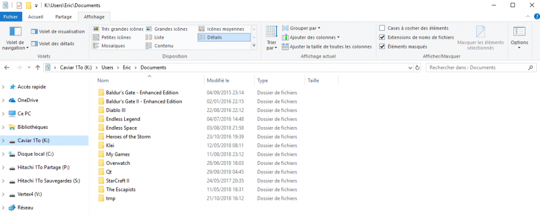Select the Affichage tab
This screenshot has height=216, width=540.
tap(94, 17)
